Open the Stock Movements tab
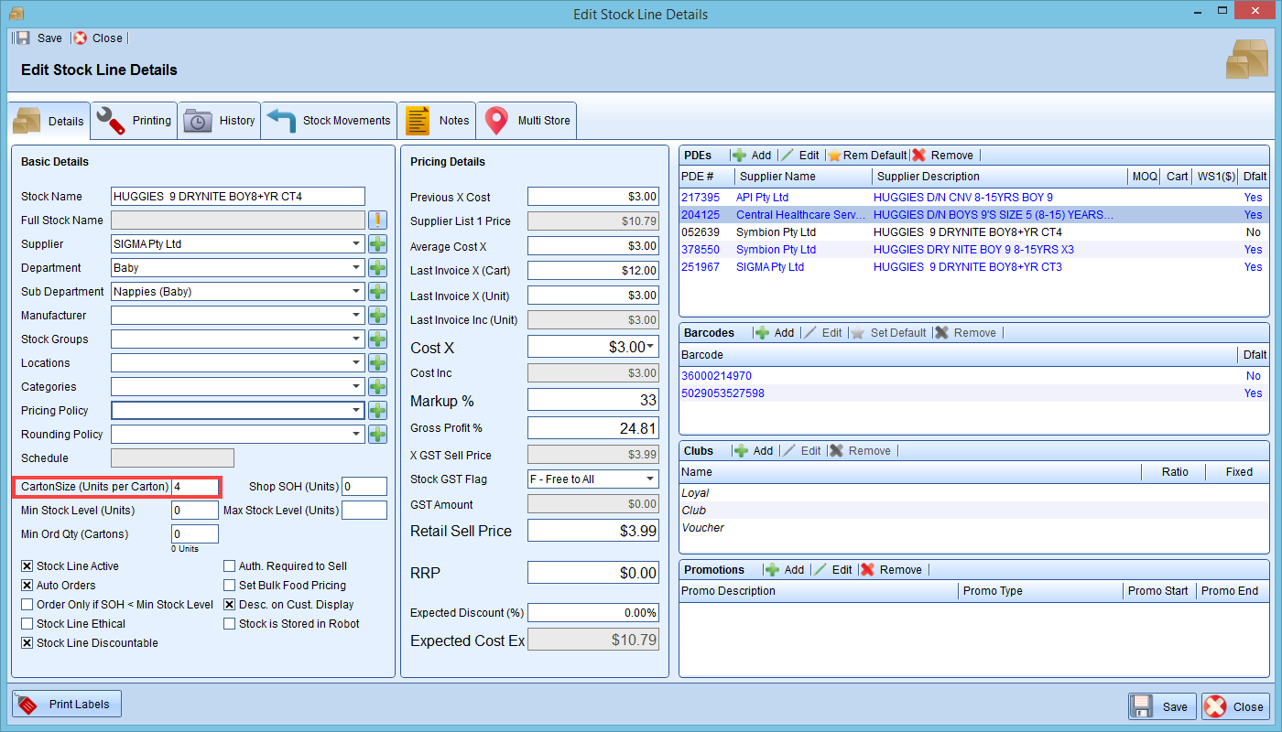The image size is (1282, 732). point(329,121)
